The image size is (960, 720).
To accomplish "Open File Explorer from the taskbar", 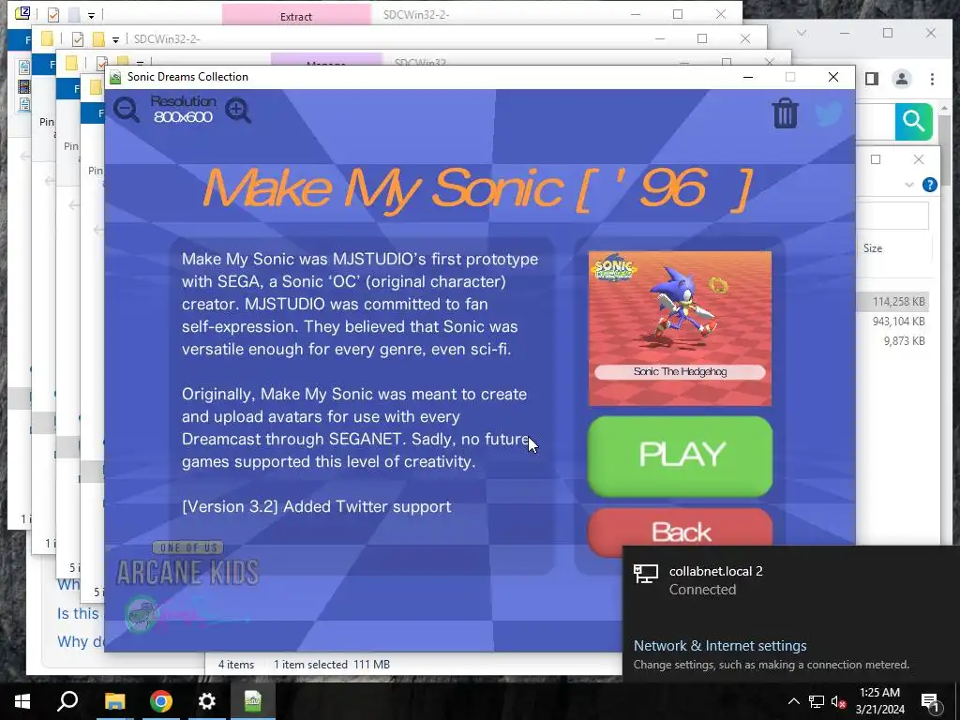I will 114,701.
